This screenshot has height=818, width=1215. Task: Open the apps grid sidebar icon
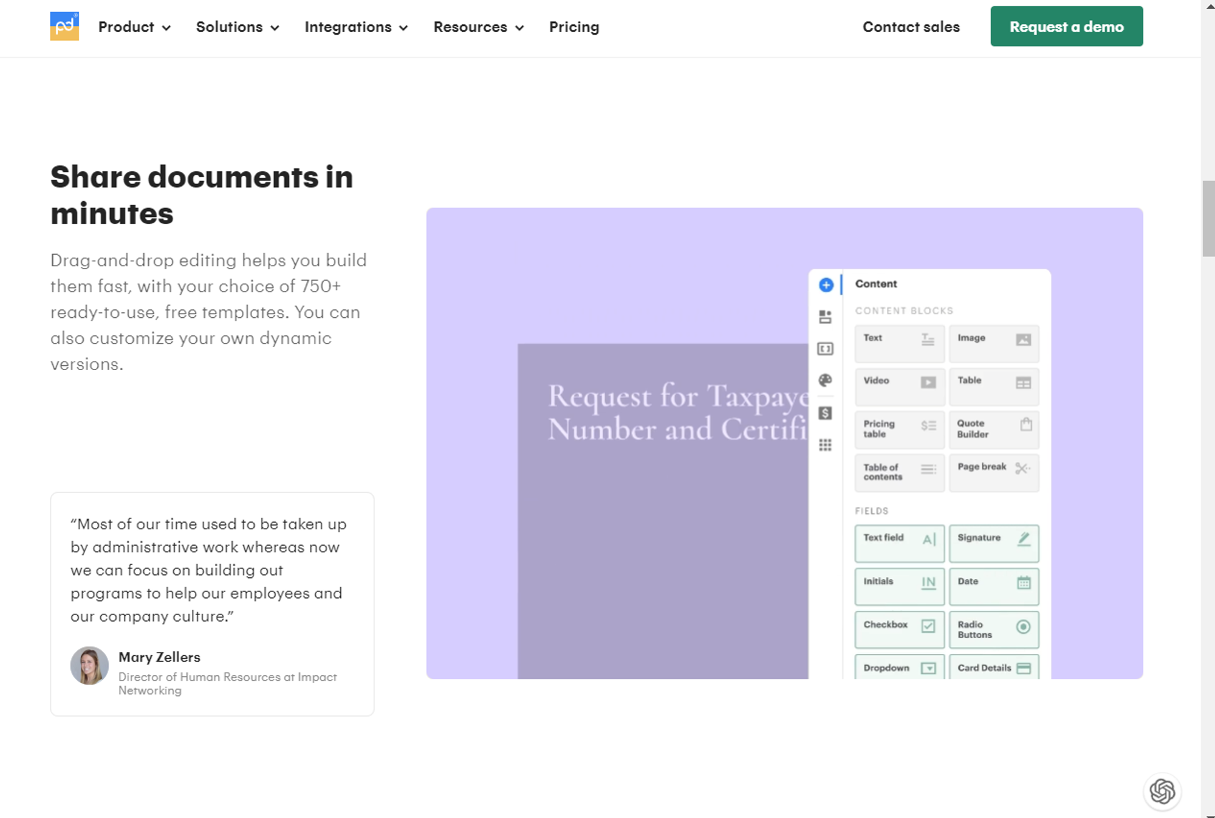point(825,445)
